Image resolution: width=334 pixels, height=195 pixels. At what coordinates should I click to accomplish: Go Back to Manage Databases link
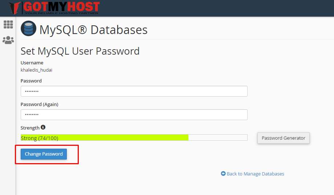255,174
